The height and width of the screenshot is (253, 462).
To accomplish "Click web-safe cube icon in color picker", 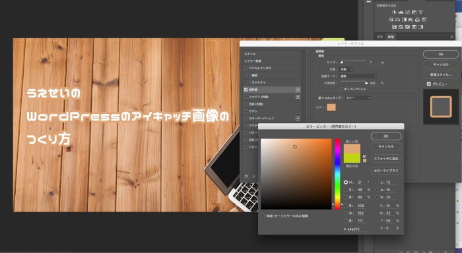I will [x=364, y=156].
